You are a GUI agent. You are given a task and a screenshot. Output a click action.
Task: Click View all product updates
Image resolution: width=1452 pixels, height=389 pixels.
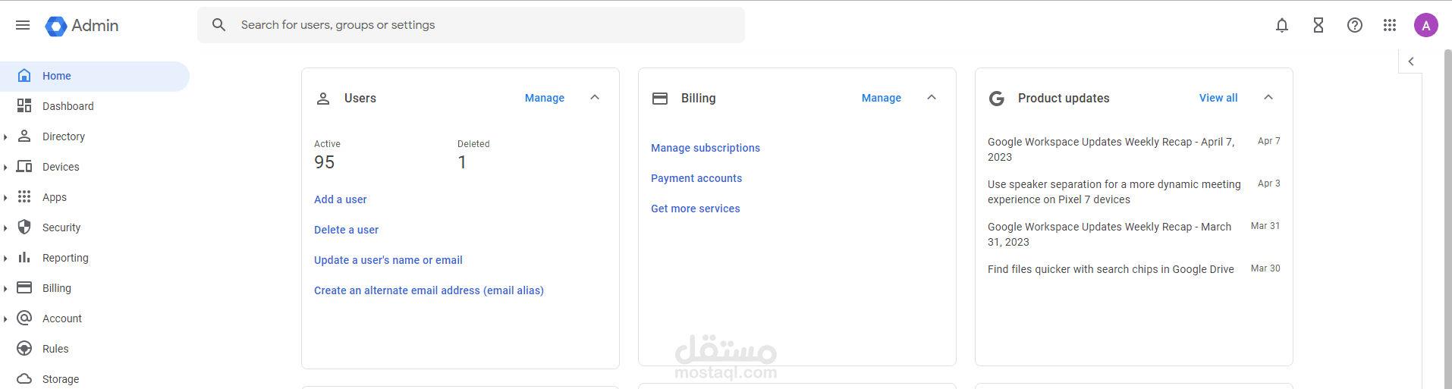click(x=1218, y=98)
